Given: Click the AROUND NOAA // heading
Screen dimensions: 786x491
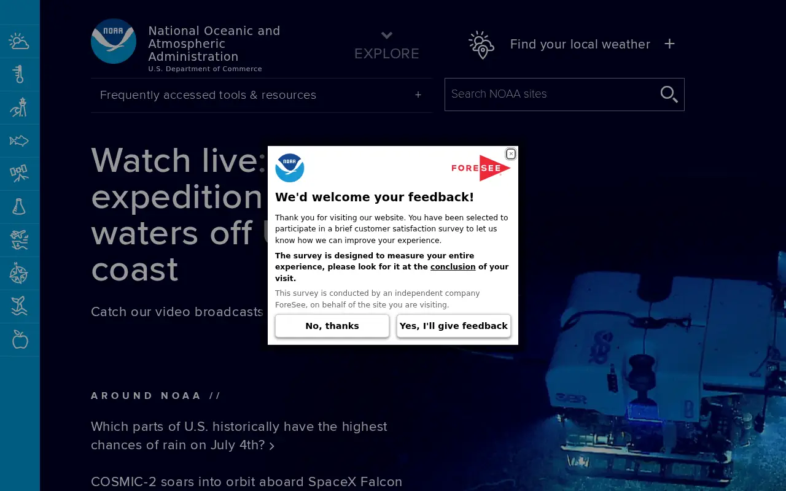Looking at the screenshot, I should tap(156, 396).
